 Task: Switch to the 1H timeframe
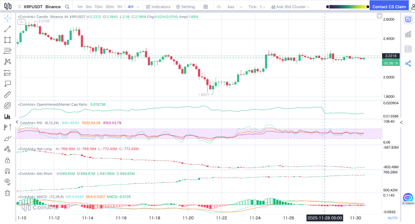[x=119, y=7]
